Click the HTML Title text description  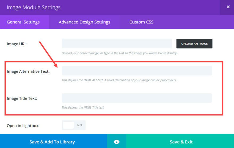(83, 107)
